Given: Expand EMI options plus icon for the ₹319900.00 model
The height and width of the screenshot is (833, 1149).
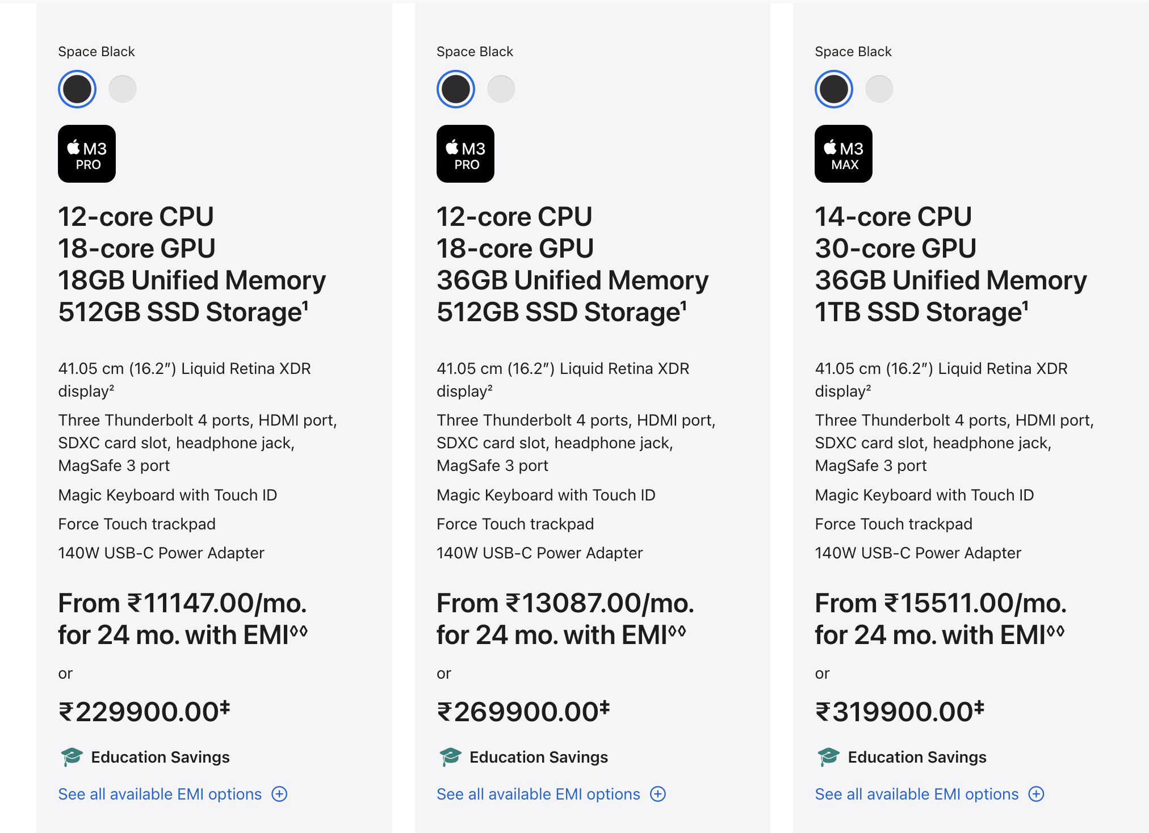Looking at the screenshot, I should (x=1037, y=794).
